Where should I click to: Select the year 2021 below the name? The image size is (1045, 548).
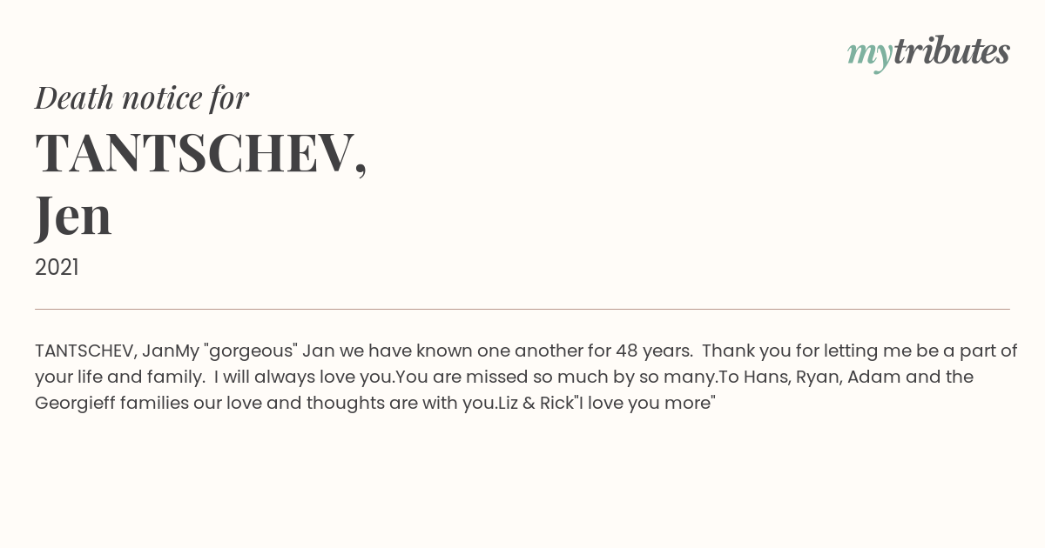click(57, 267)
